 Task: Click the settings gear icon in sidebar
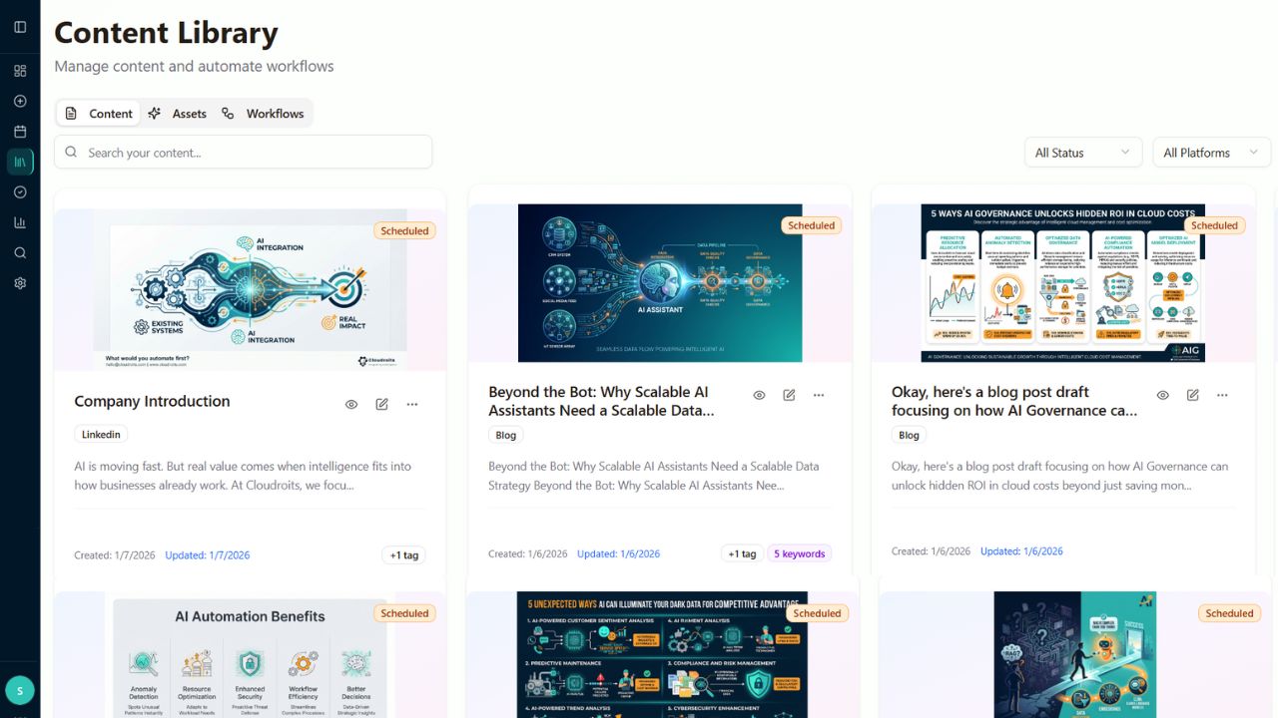tap(20, 283)
